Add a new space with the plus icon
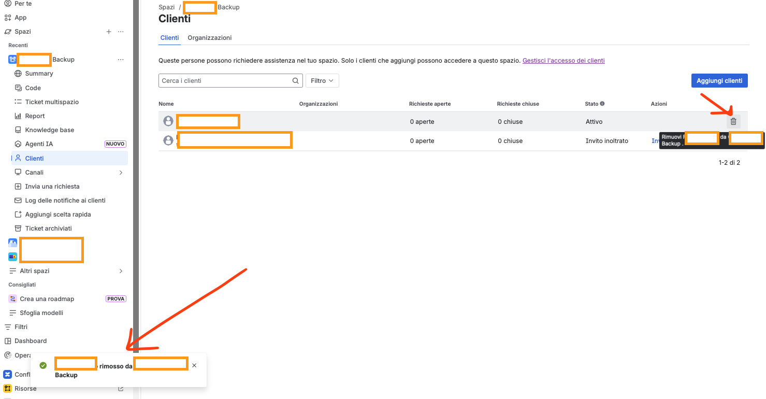Viewport: 766px width, 399px height. [x=109, y=32]
